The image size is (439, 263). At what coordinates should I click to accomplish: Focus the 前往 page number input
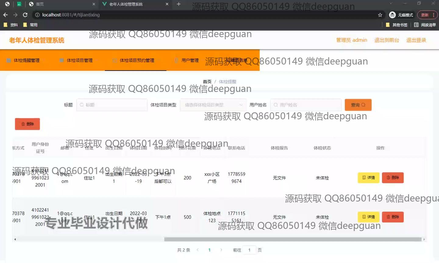pyautogui.click(x=249, y=250)
